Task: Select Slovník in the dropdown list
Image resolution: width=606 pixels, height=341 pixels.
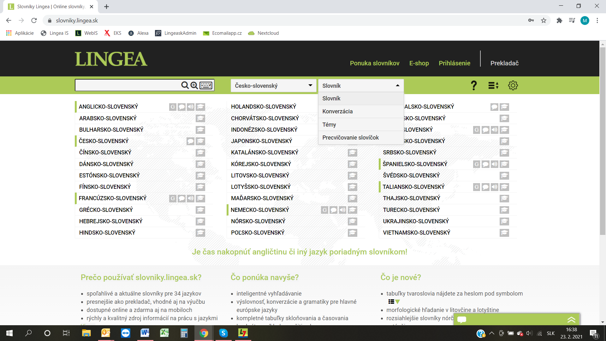Action: (361, 99)
